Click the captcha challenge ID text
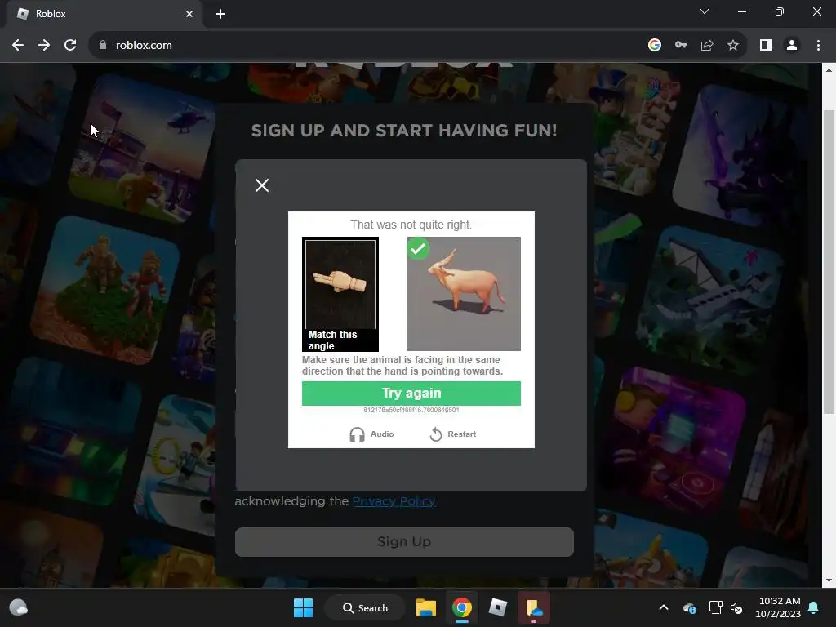836x627 pixels. 411,410
